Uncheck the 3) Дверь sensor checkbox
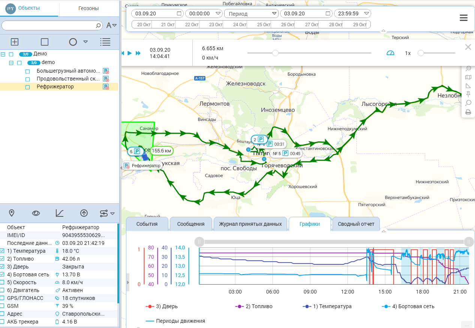 (x=2, y=267)
